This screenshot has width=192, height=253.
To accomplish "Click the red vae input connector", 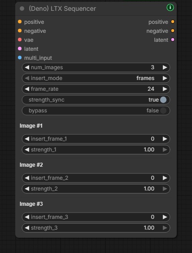I will click(20, 40).
